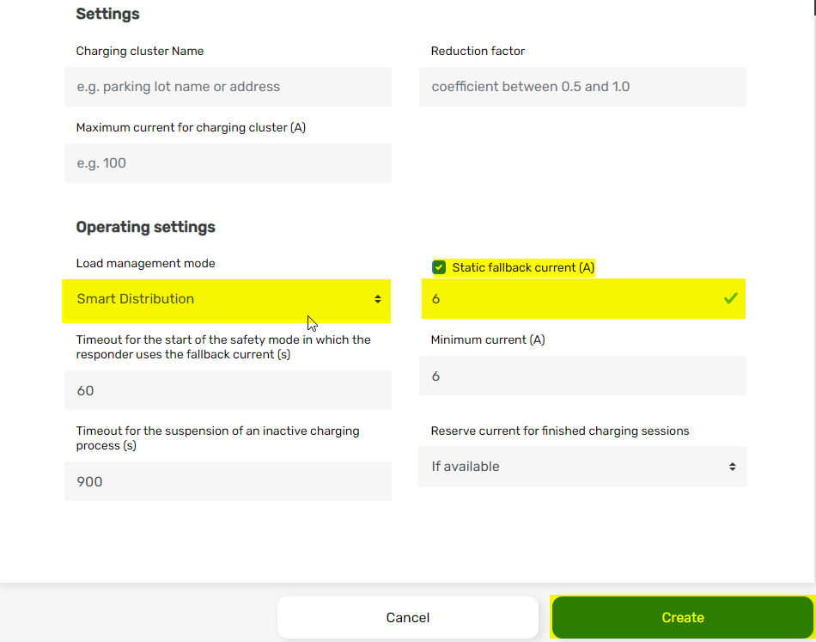
Task: Click the Cancel button
Action: click(407, 617)
